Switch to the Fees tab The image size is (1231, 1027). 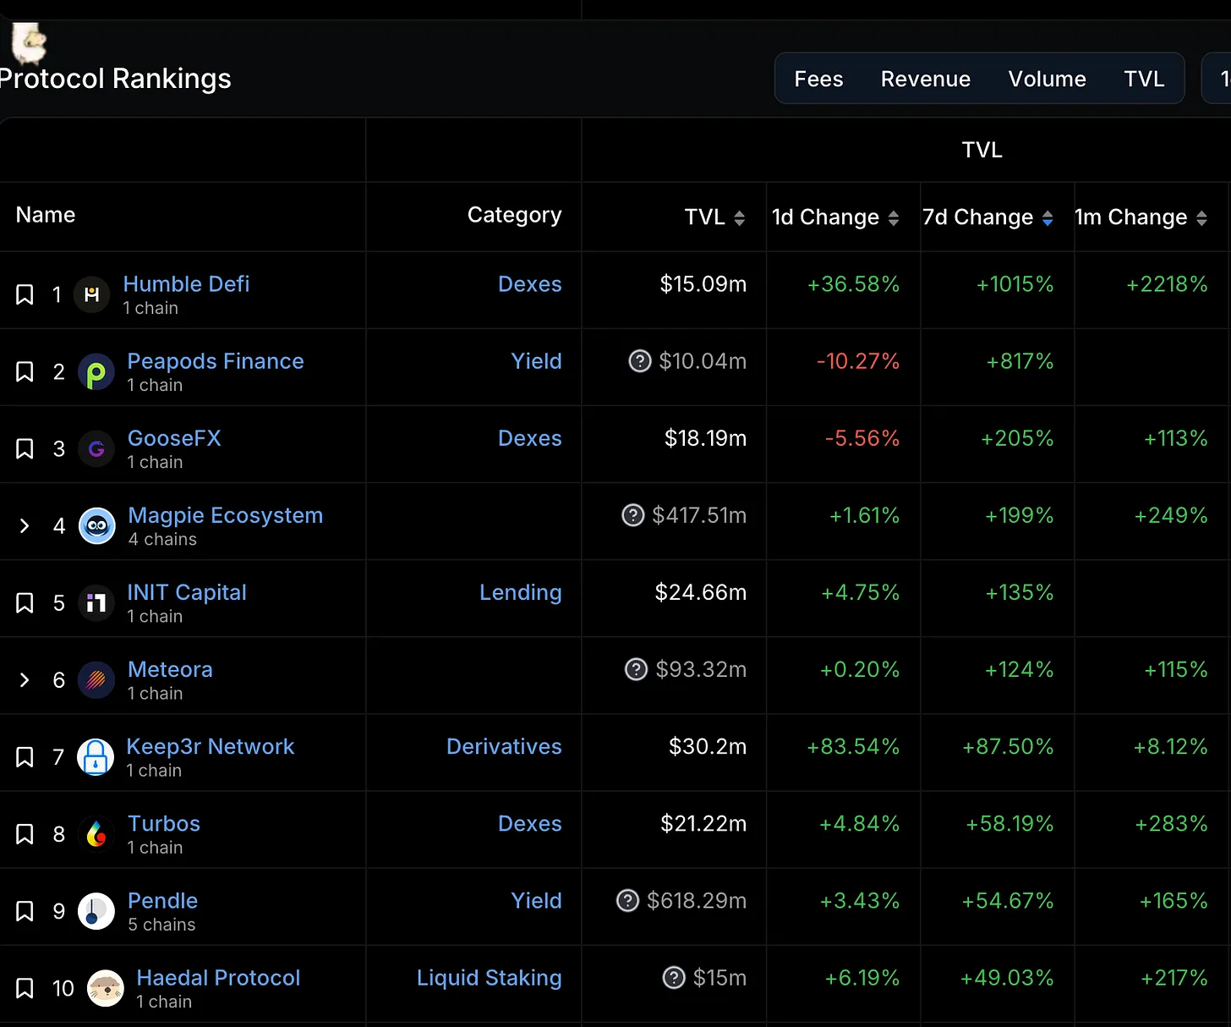818,79
